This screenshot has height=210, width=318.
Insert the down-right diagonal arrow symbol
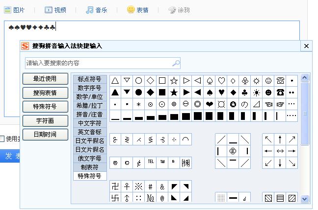pos(292,163)
